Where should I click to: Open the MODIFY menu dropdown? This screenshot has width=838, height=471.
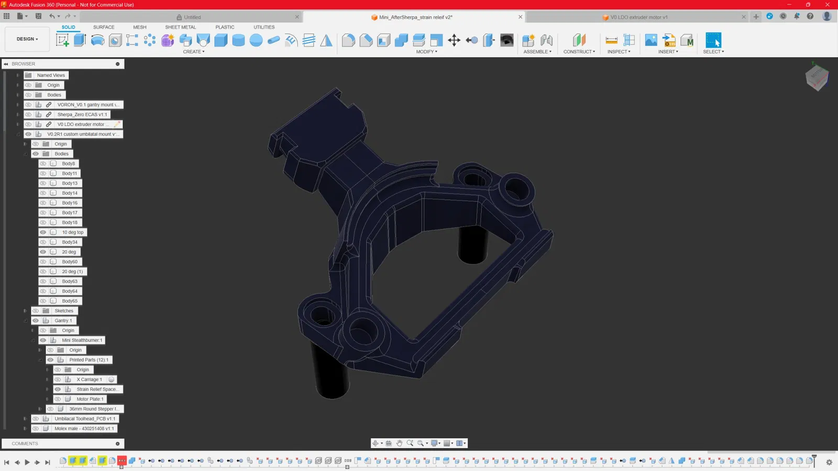426,52
